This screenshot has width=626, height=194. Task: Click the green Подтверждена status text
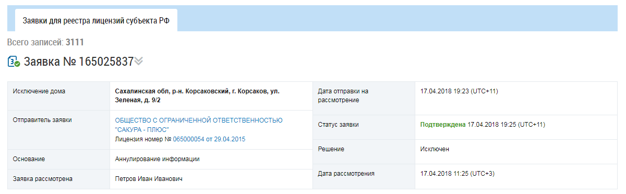[x=443, y=125]
